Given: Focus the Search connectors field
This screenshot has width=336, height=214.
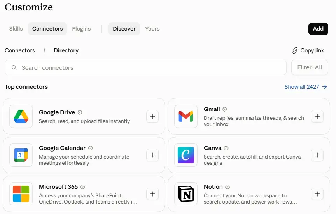Looking at the screenshot, I should tap(145, 67).
